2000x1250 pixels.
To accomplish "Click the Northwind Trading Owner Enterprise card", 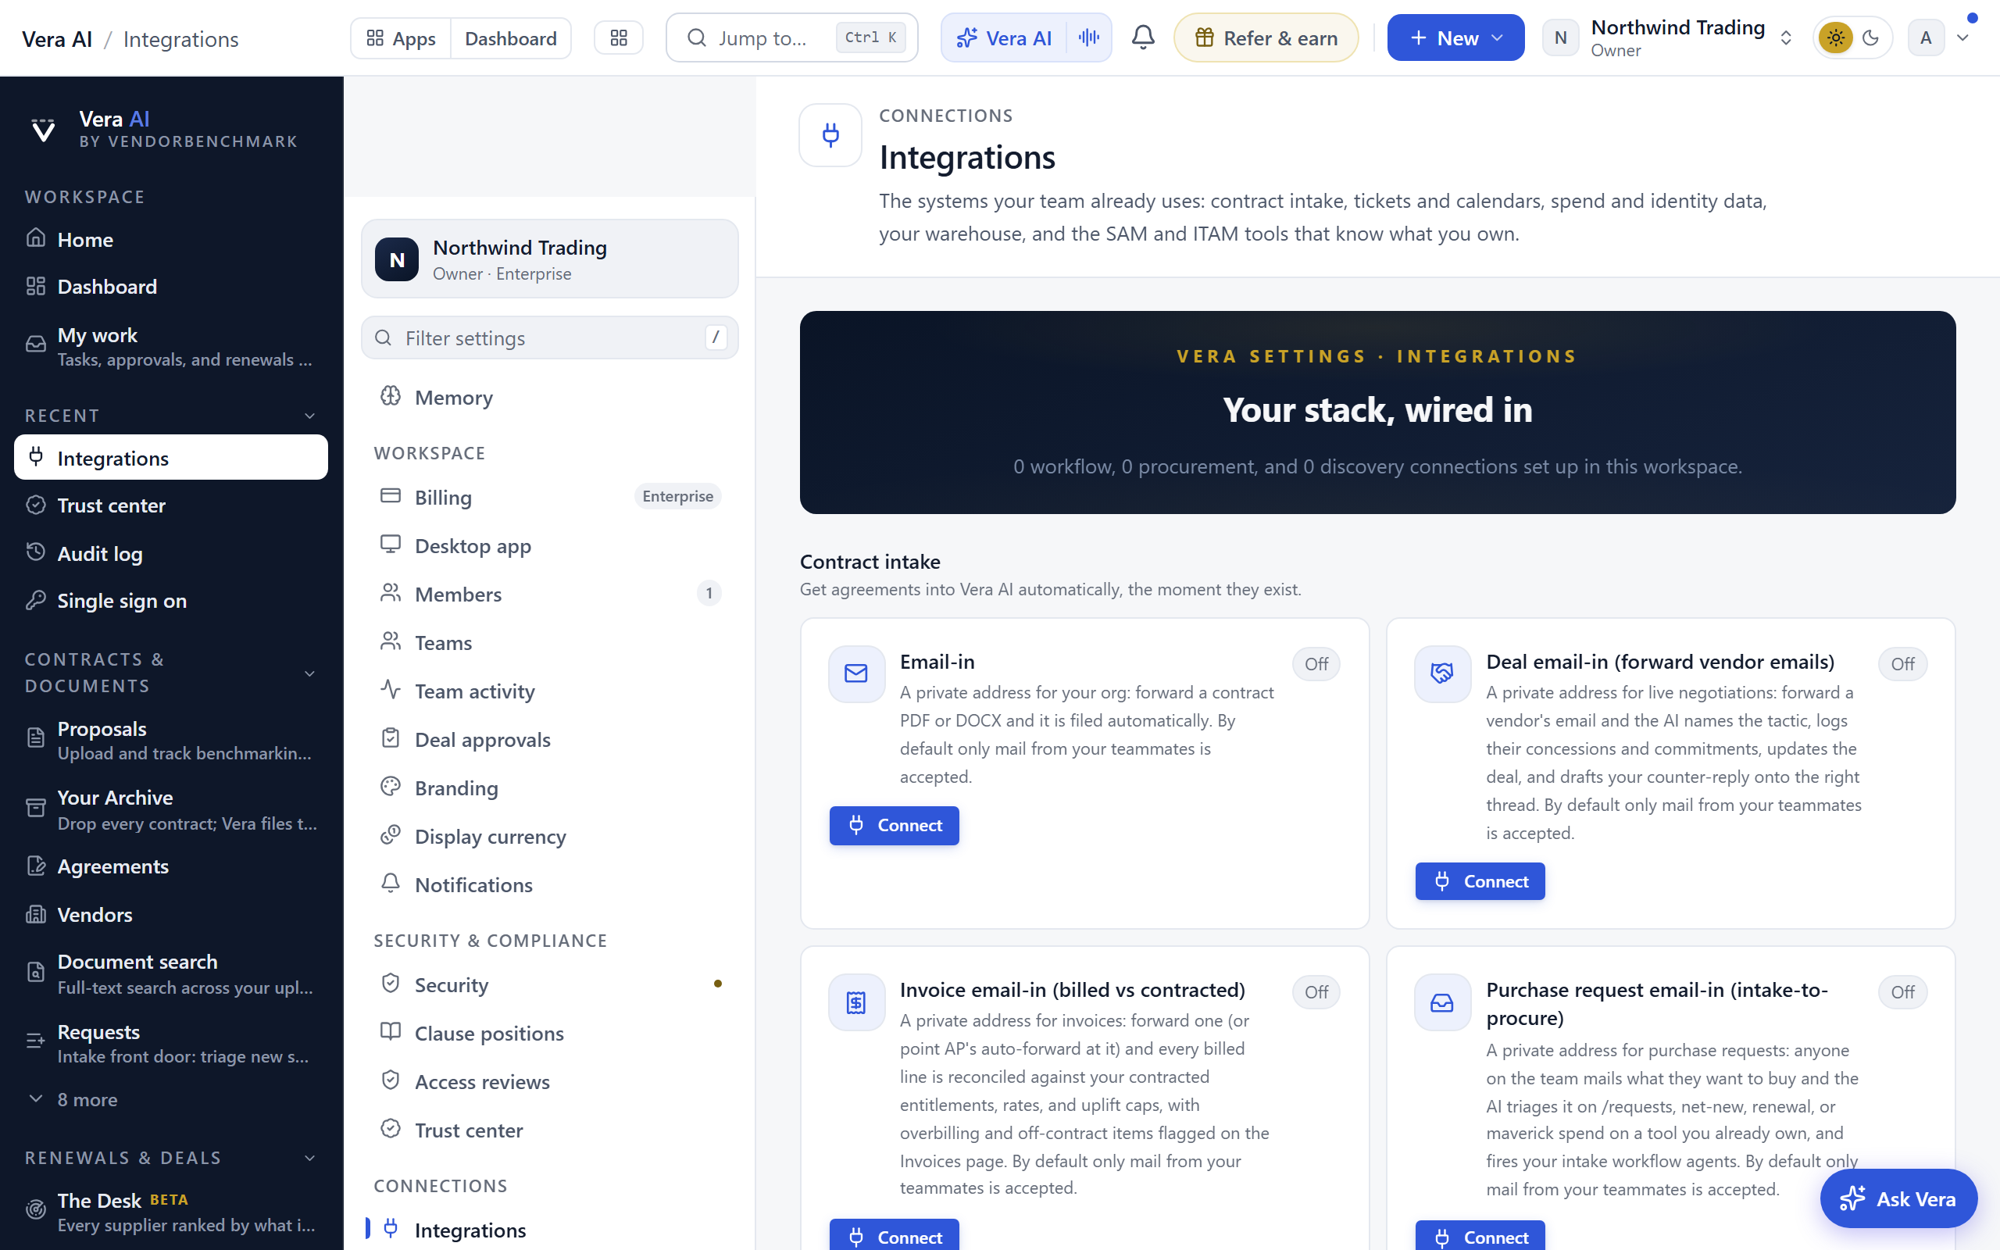I will (x=549, y=259).
